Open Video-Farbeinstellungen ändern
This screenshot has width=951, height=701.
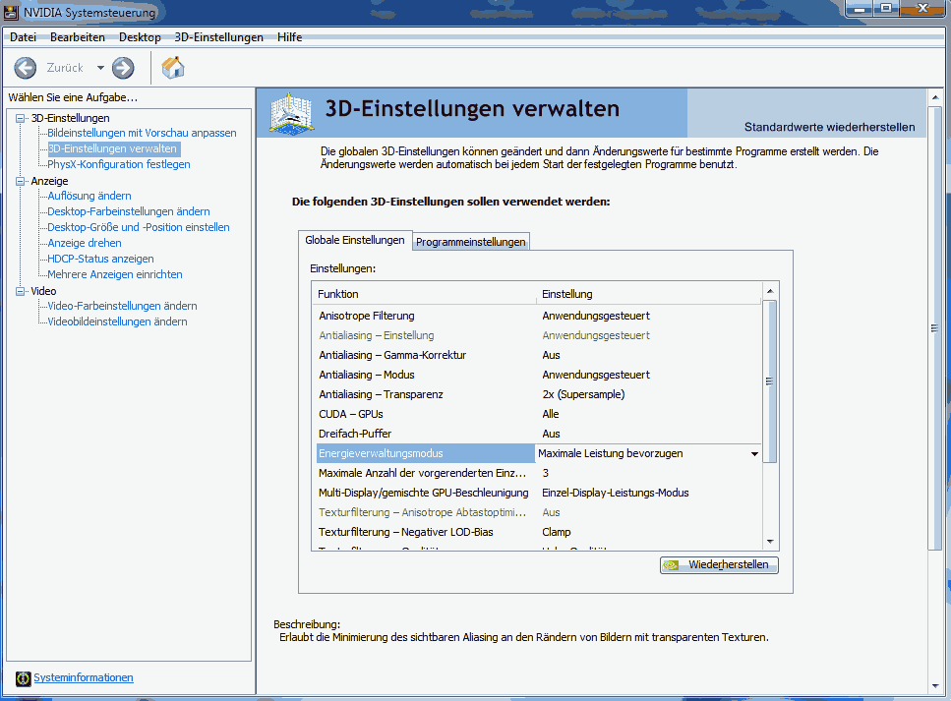[122, 306]
